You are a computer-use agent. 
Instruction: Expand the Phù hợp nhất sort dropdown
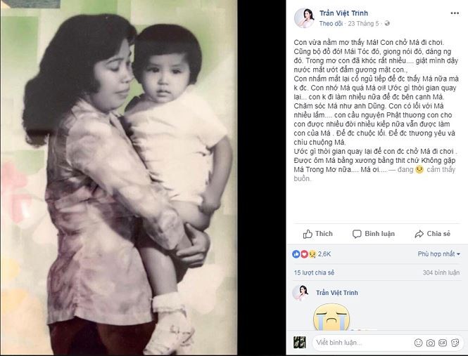[x=438, y=254]
